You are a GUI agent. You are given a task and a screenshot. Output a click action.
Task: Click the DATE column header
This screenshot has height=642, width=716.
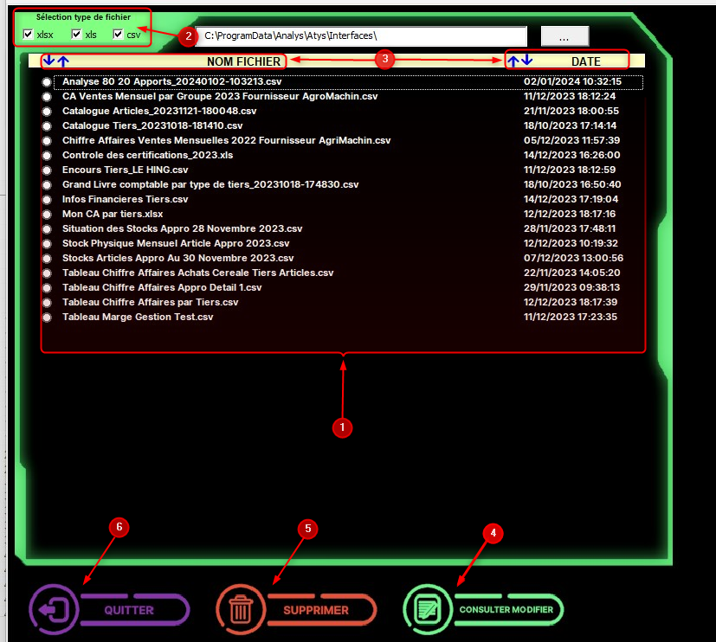[x=585, y=61]
